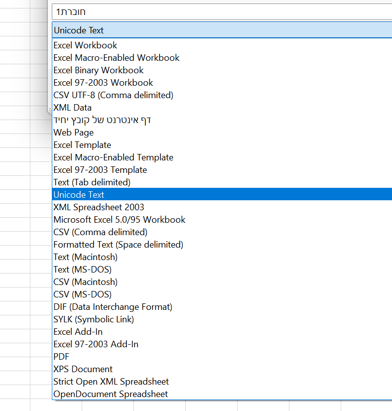Select Microsoft Excel 5.0/95 Workbook
The width and height of the screenshot is (392, 411).
tap(222, 220)
